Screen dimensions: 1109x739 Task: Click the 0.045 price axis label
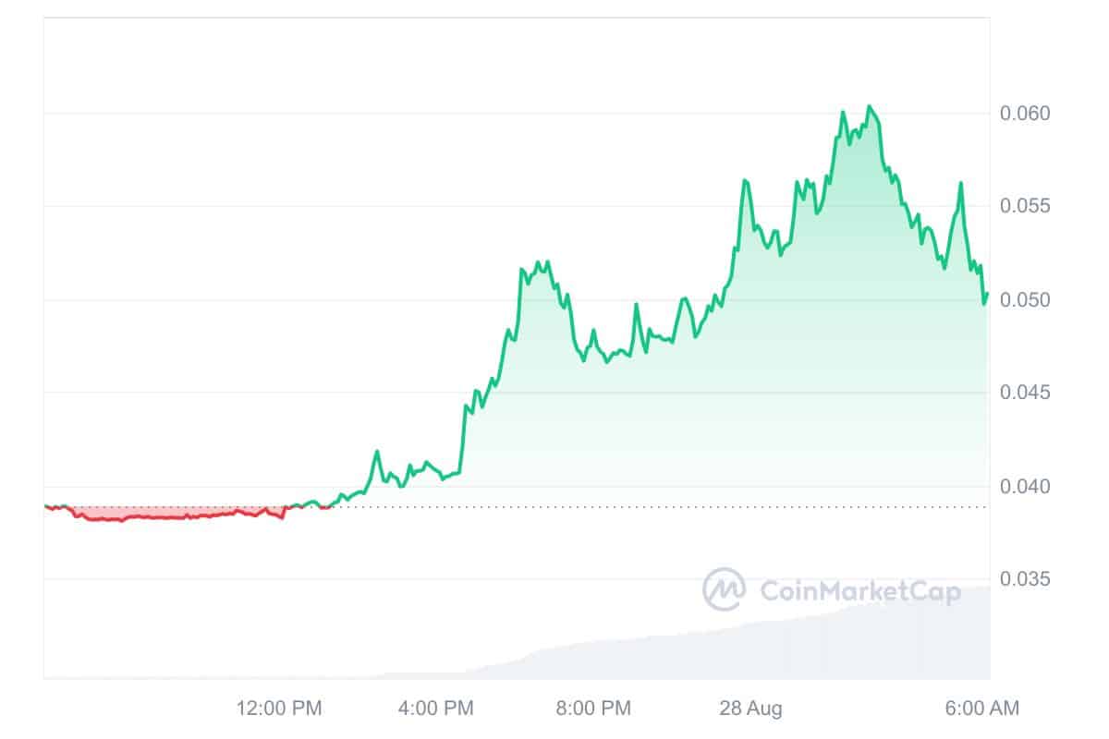pos(1025,393)
